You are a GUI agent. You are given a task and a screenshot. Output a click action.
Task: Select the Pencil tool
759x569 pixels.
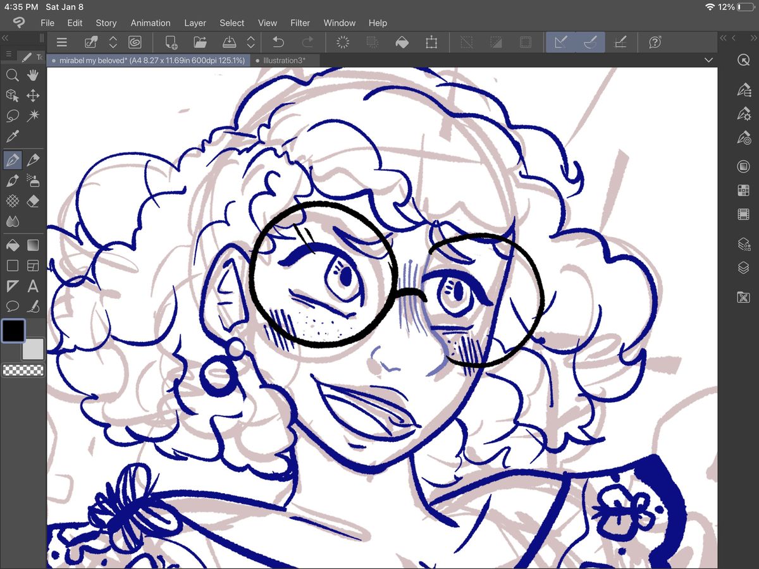tap(33, 160)
